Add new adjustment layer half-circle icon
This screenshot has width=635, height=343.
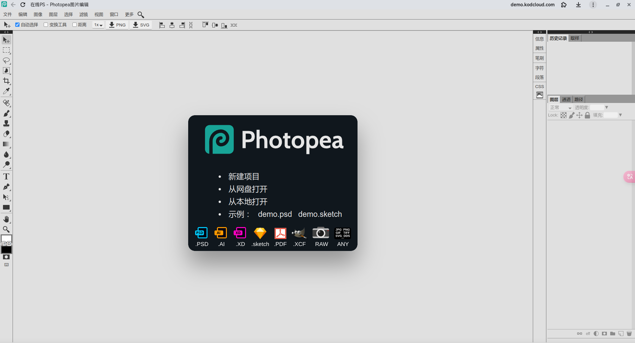tap(596, 333)
